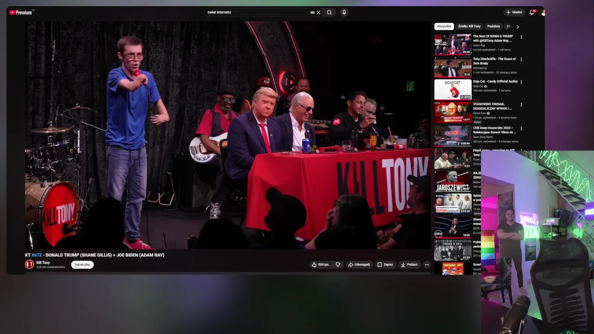Click the Inner Deep Radio channel name
This screenshot has height=334, width=594.
click(x=482, y=137)
